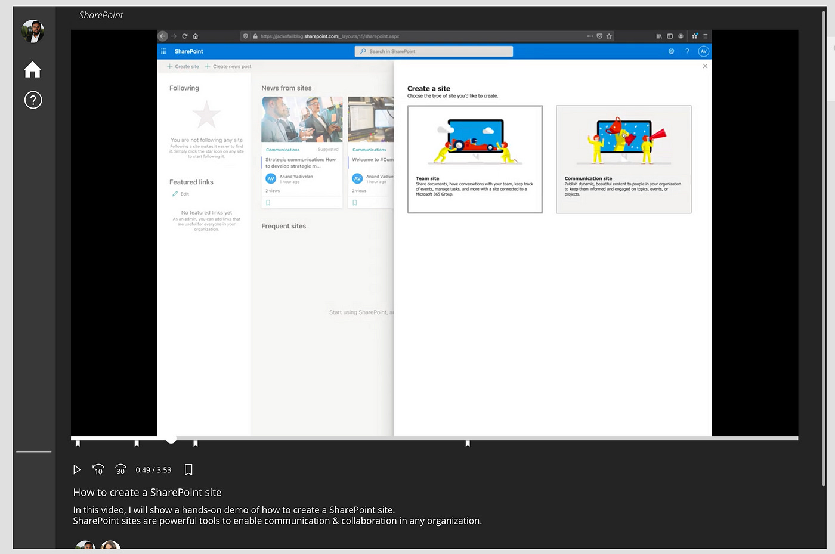Open the AV account avatar in the SharePoint header
Image resolution: width=835 pixels, height=554 pixels.
click(704, 51)
